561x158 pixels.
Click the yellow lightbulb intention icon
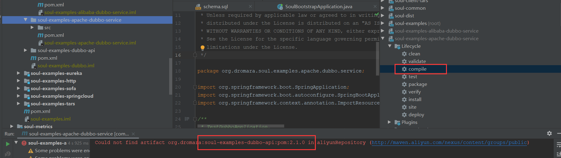(203, 47)
